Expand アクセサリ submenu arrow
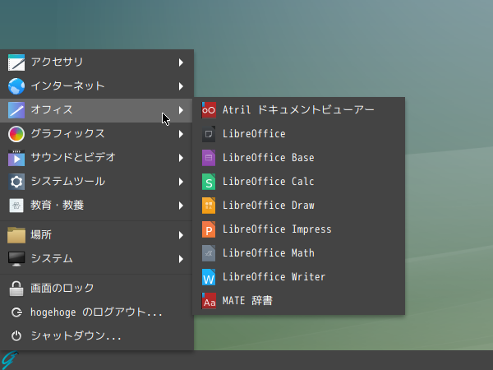This screenshot has height=370, width=493. point(181,62)
